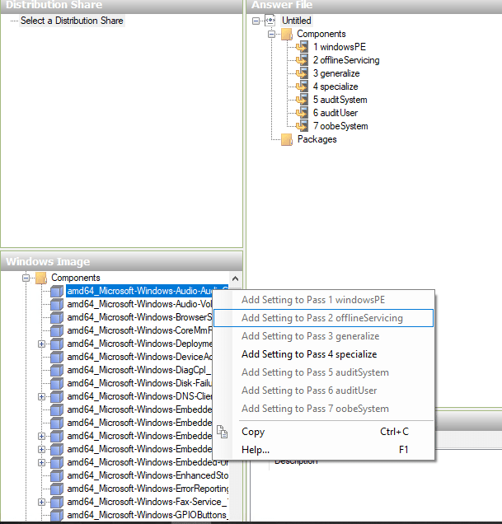Select the Packages tree item
The height and width of the screenshot is (524, 502).
coord(317,139)
